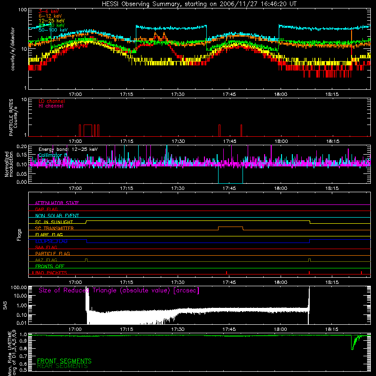
Task: Select the FRONT SEGMENTS legend label
Action: pos(64,361)
